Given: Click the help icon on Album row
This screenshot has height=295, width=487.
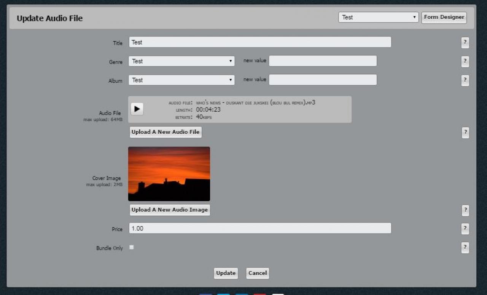Looking at the screenshot, I should coord(465,80).
